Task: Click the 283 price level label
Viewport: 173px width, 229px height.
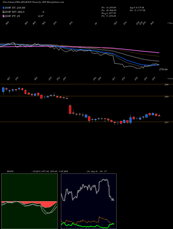Action: 166,97
